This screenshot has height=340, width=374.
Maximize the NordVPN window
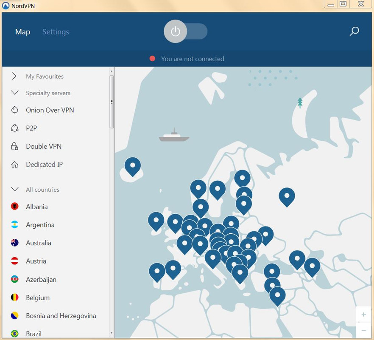tap(343, 4)
